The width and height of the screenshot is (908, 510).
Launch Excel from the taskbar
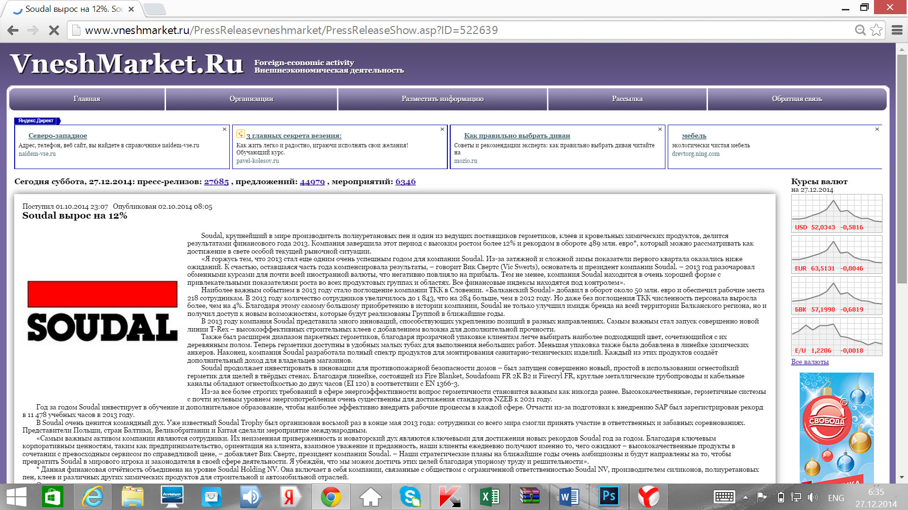point(490,497)
